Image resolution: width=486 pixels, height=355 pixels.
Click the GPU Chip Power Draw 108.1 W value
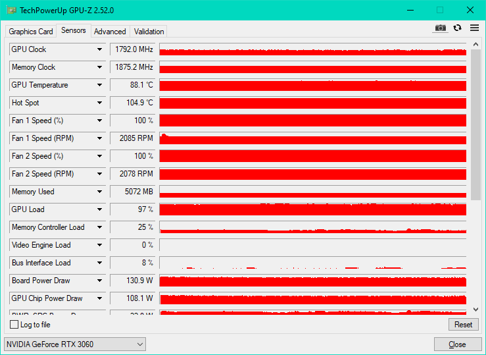133,298
